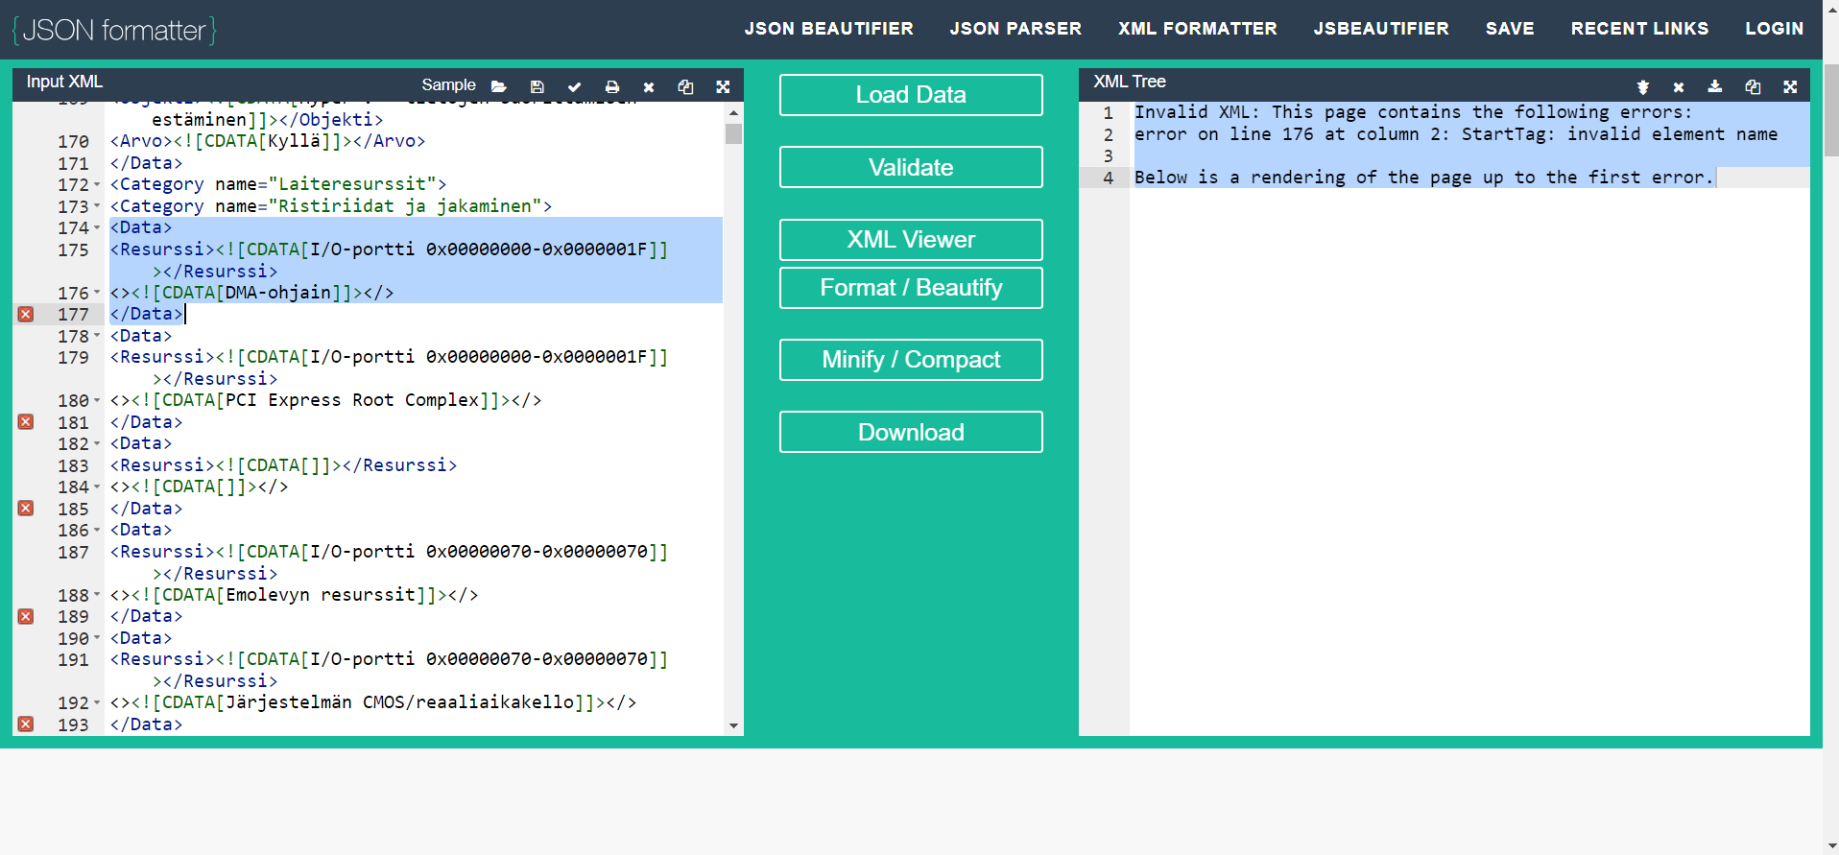Viewport: 1839px width, 855px height.
Task: Collapse the fold arrow at line 178
Action: click(x=97, y=335)
